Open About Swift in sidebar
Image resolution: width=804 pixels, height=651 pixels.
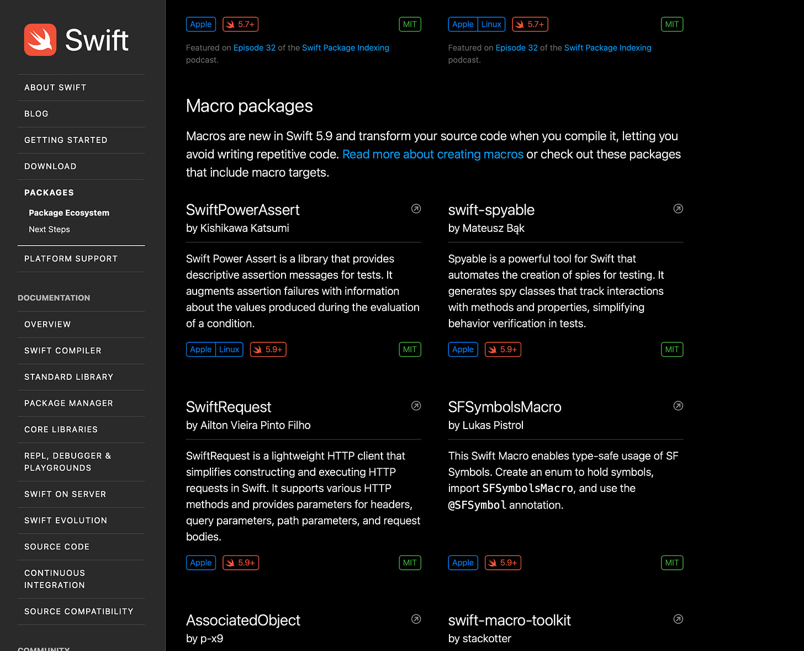point(55,87)
